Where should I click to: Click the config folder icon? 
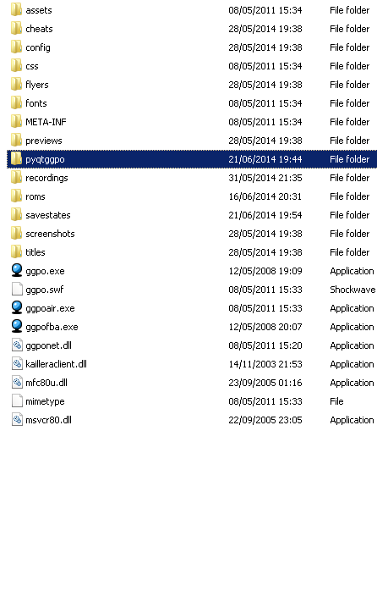(x=16, y=47)
